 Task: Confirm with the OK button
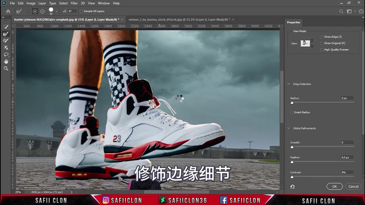[x=334, y=187]
